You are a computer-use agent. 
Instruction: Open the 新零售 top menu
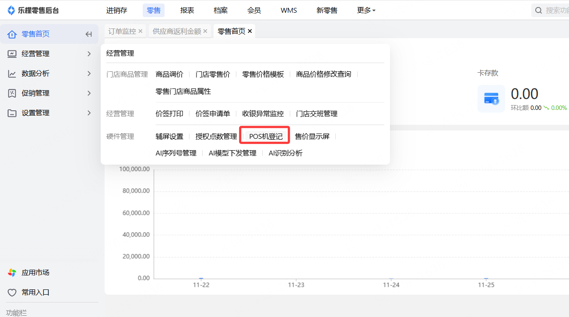click(x=327, y=10)
